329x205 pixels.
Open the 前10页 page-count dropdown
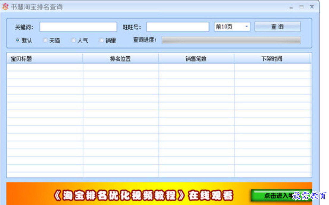pyautogui.click(x=232, y=27)
